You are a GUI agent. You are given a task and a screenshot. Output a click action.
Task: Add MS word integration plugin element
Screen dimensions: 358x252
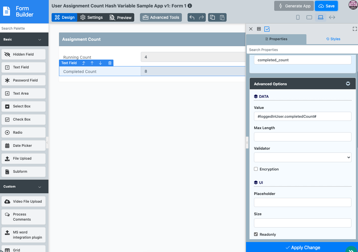[23, 235]
